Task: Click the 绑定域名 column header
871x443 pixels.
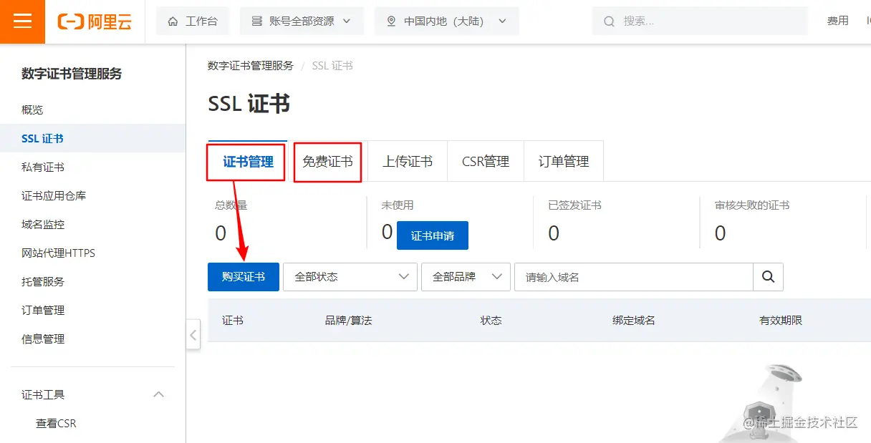Action: click(x=634, y=321)
